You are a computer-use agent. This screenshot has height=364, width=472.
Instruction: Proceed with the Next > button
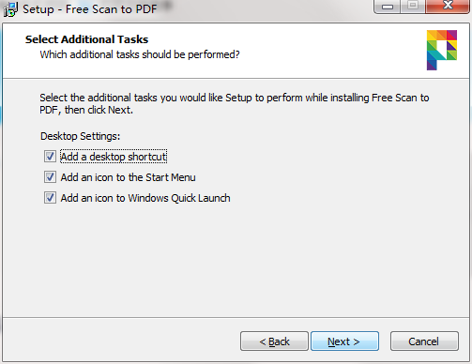click(x=344, y=341)
